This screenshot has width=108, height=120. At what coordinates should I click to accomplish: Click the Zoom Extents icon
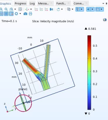point(20,9)
